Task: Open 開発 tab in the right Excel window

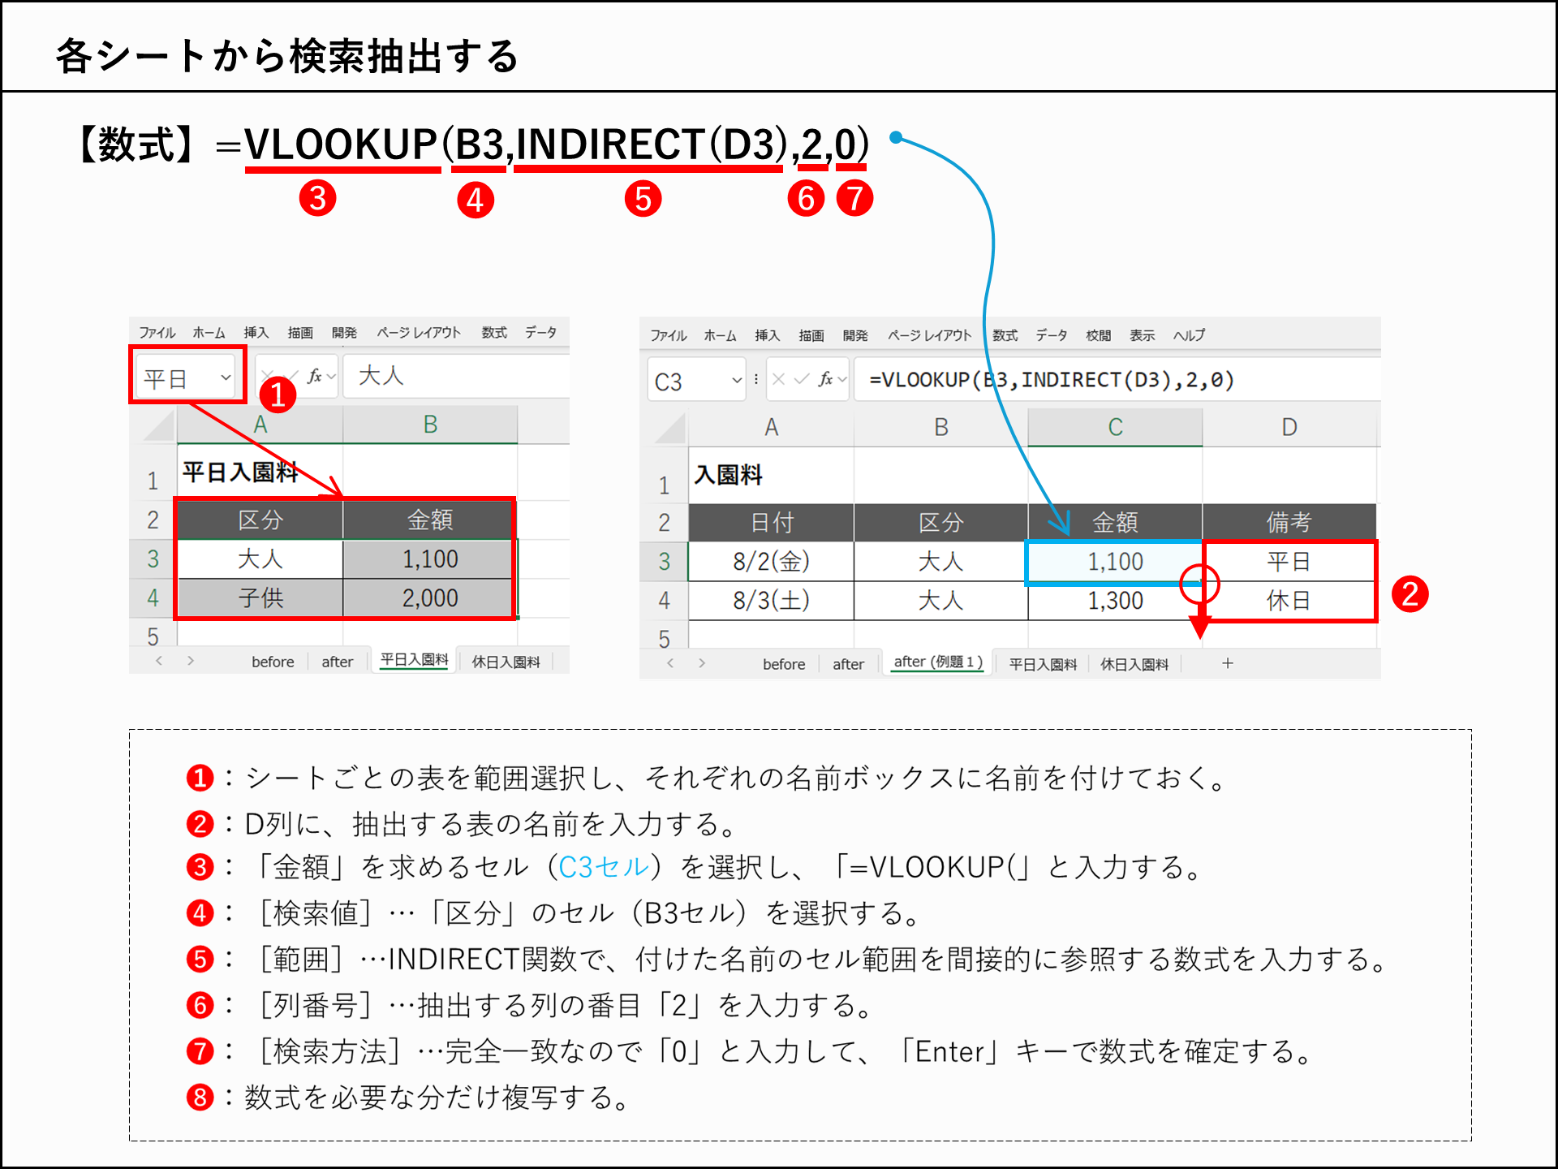Action: (854, 335)
